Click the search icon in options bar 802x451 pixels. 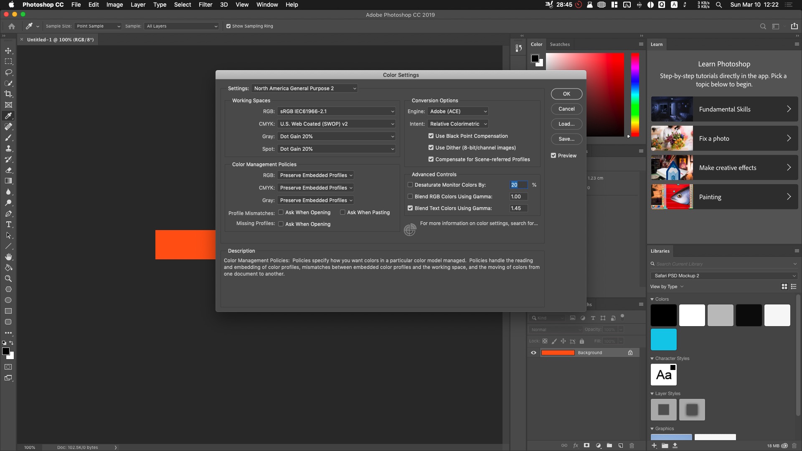[763, 26]
